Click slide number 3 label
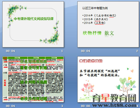Screen dimensions: 140x108 coord(62,106)
